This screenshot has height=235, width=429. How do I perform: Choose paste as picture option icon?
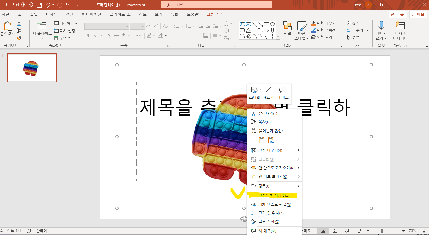[x=271, y=140]
